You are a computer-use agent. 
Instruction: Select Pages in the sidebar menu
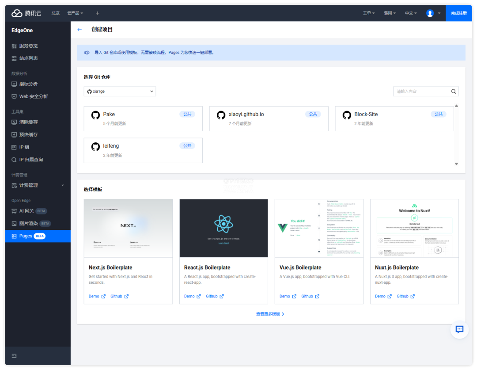pos(38,236)
